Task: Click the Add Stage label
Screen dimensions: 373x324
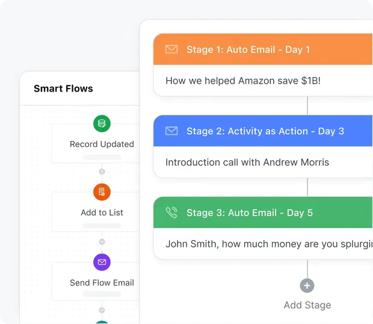Action: coord(307,305)
